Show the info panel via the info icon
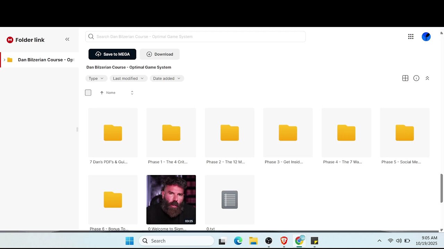Image resolution: width=444 pixels, height=249 pixels. tap(416, 78)
